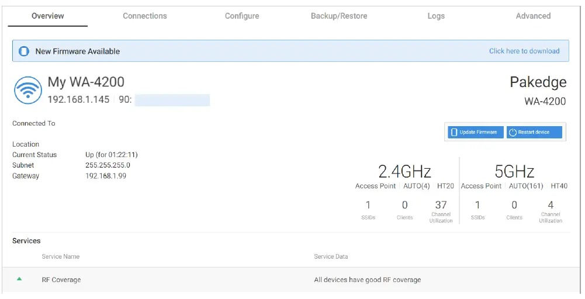Click the HT20 bandwidth label
The image size is (585, 299).
445,186
